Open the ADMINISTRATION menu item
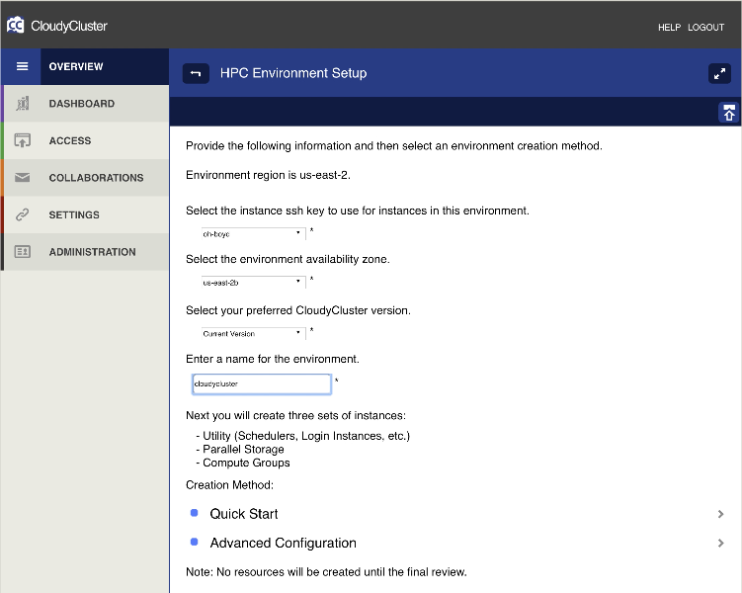 coord(86,252)
